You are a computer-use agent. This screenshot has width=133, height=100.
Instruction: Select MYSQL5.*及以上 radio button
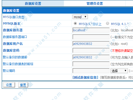click(75, 23)
